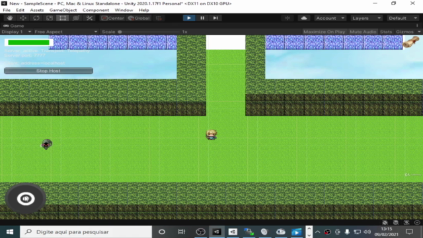Image resolution: width=423 pixels, height=238 pixels.
Task: Open the custom editor tools icon
Action: click(89, 18)
